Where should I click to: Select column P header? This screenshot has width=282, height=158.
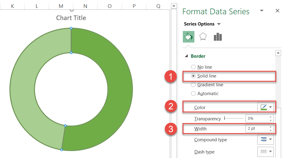pos(134,6)
